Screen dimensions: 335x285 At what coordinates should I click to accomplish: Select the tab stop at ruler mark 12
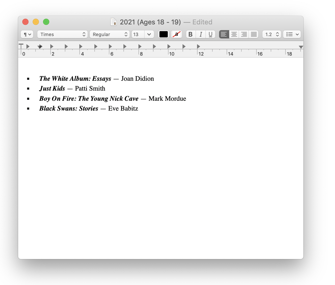198,46
